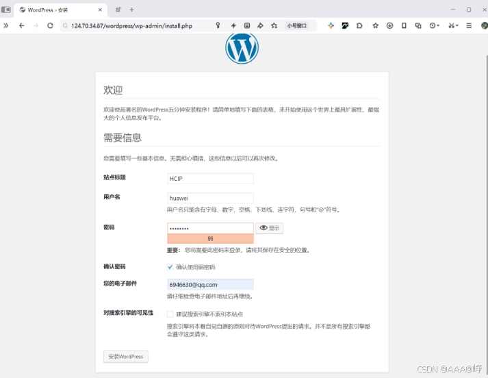Click the sidebar panel toggle icon

click(6, 10)
